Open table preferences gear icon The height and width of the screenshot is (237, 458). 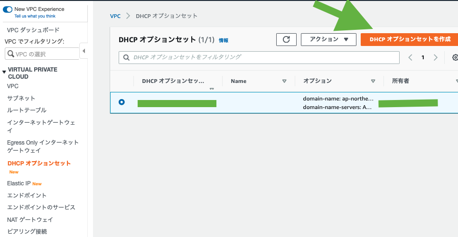pos(455,57)
